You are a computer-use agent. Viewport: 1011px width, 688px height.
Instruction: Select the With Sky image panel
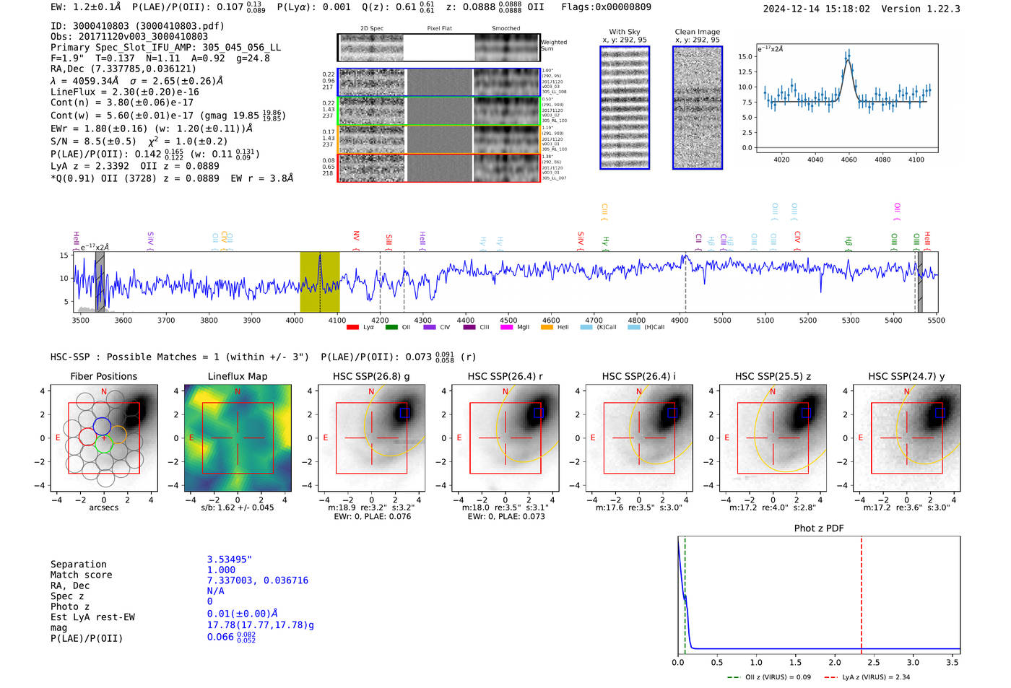pos(625,108)
